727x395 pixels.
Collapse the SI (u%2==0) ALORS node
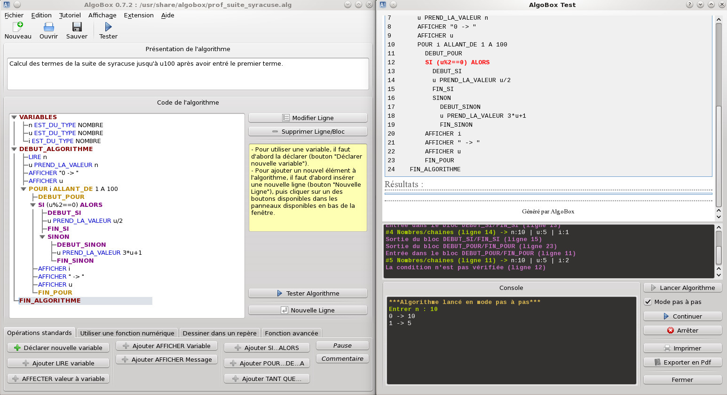(33, 205)
